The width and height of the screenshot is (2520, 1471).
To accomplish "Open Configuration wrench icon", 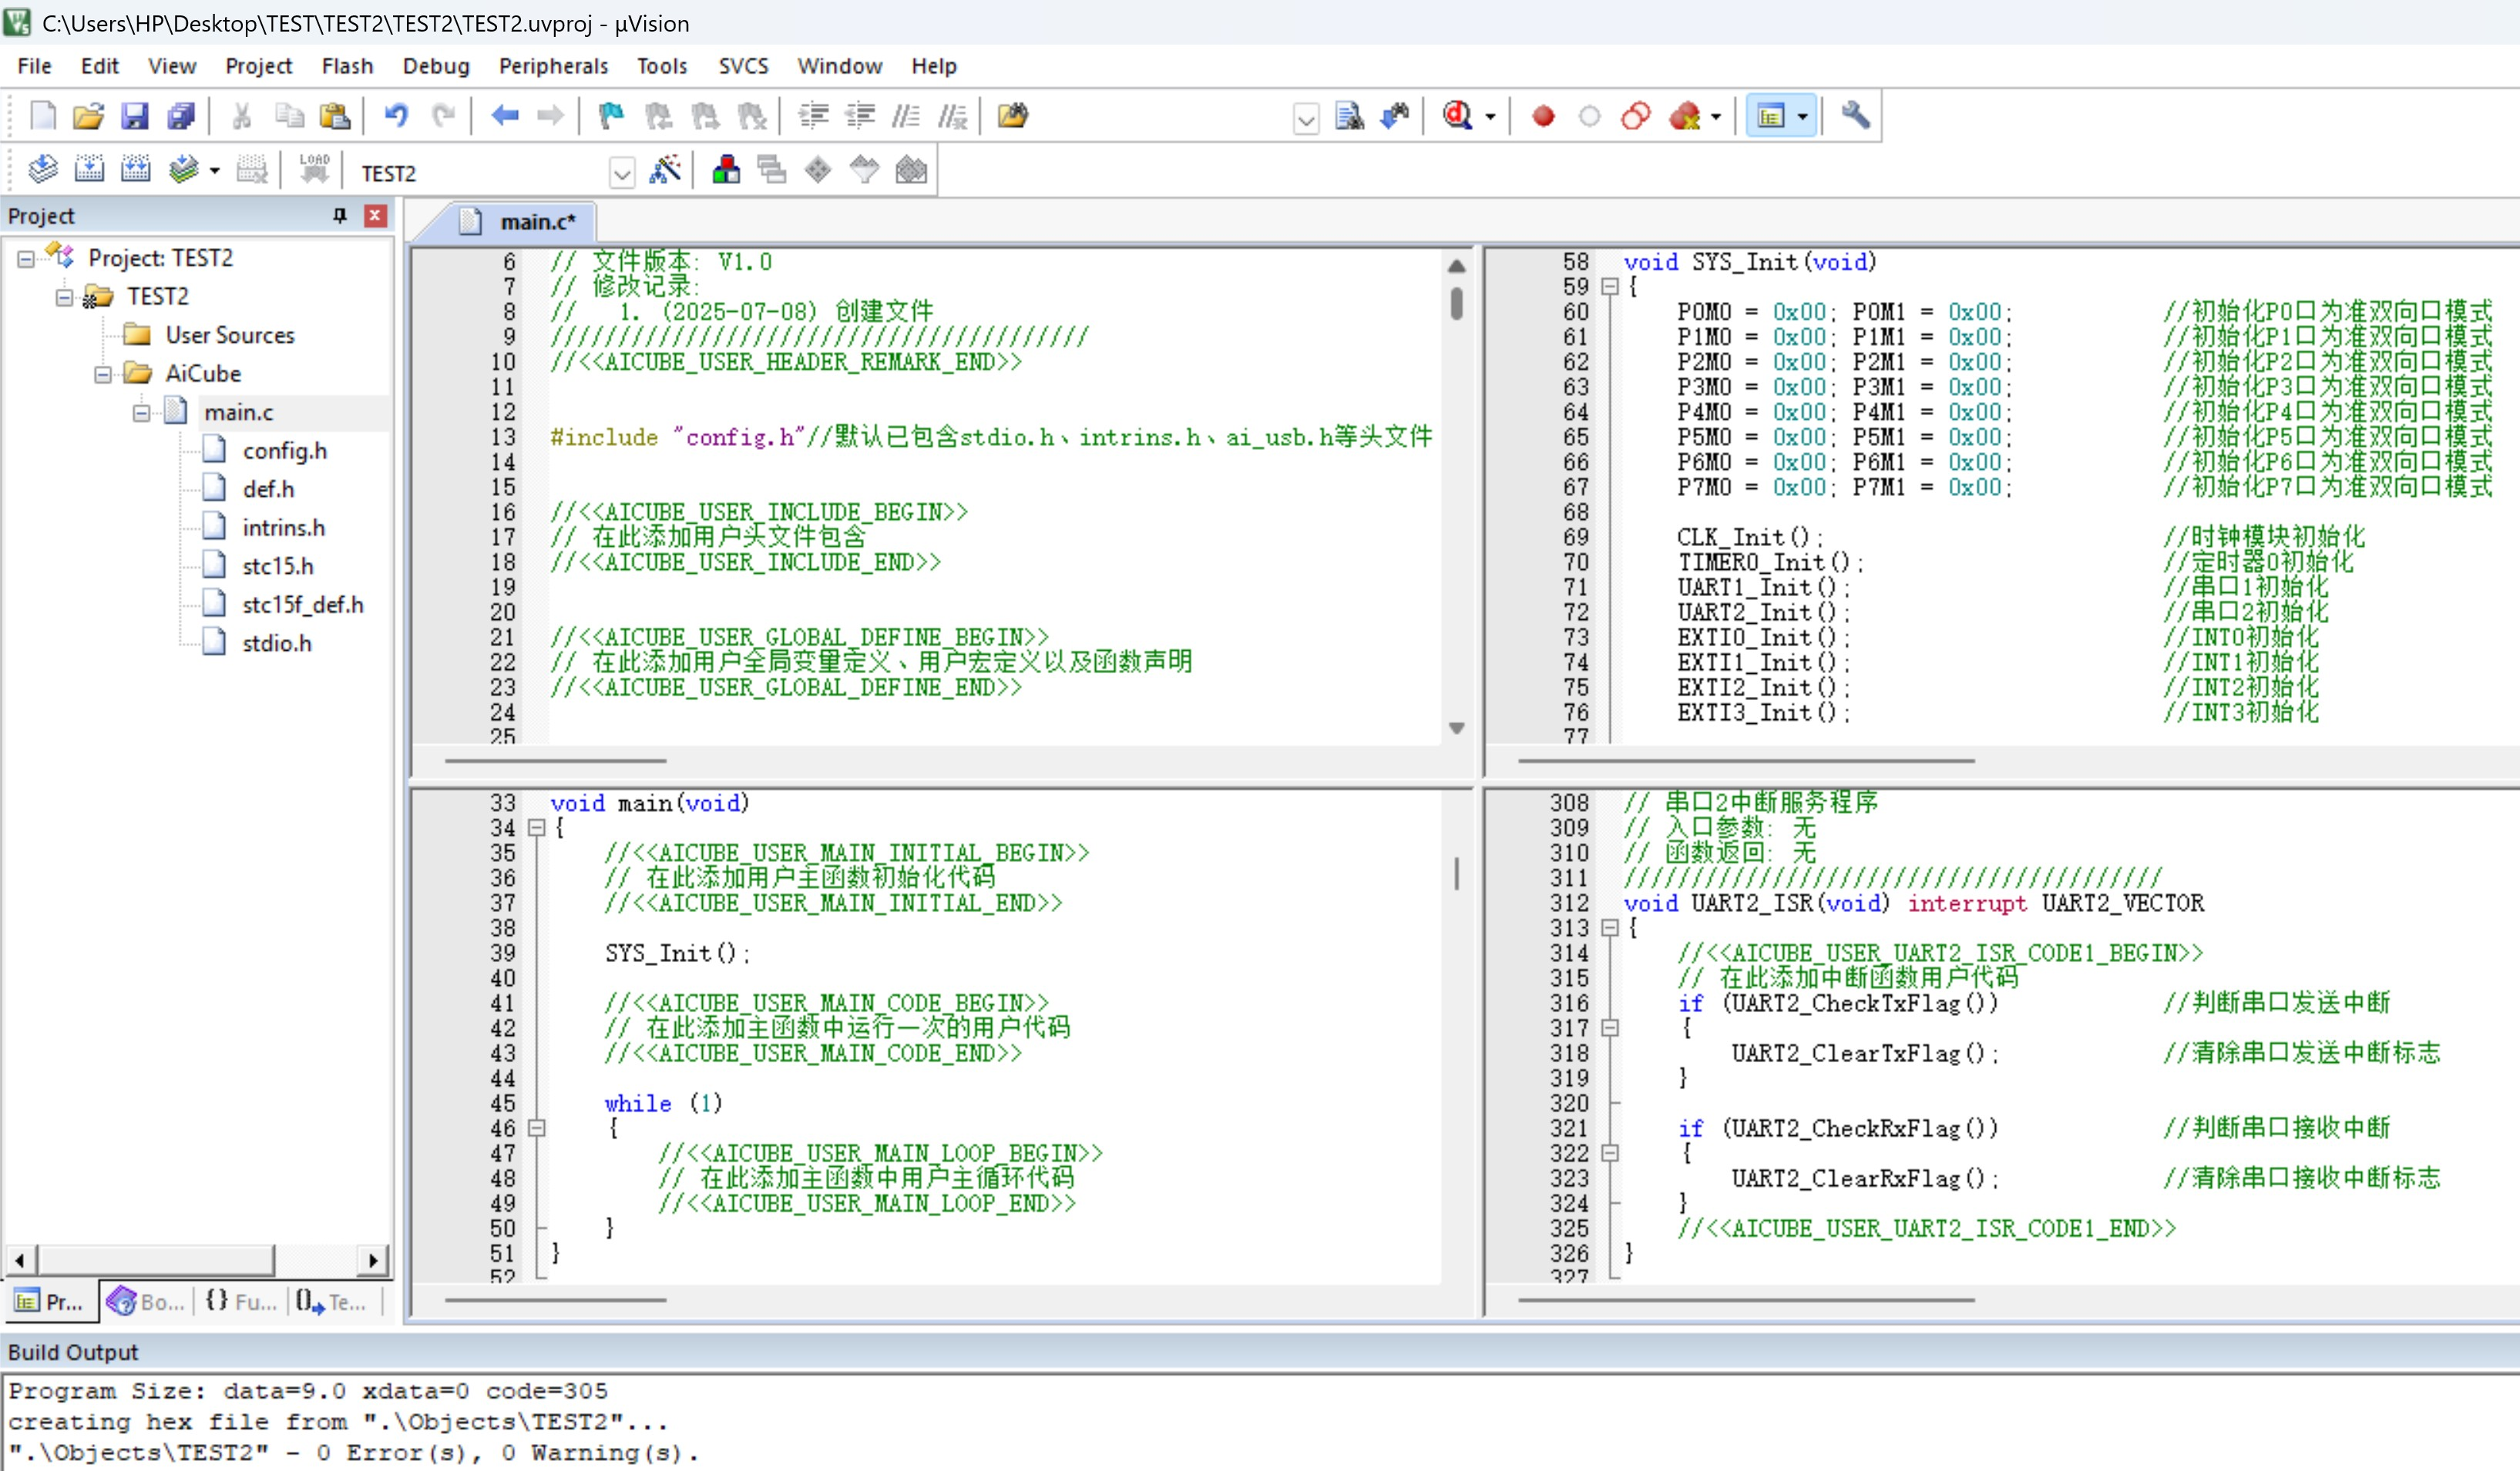I will (x=1855, y=116).
